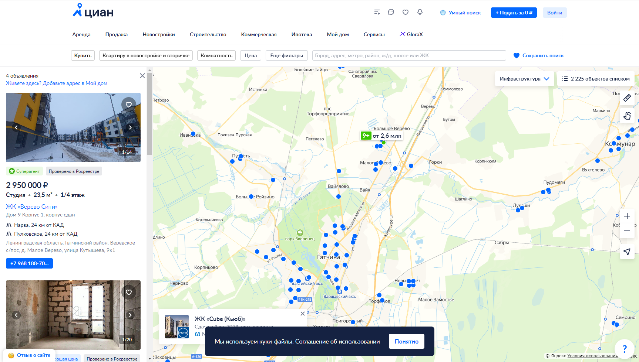Screen dimensions: 639x362
Task: Open the Цена filter dropdown
Action: 250,55
